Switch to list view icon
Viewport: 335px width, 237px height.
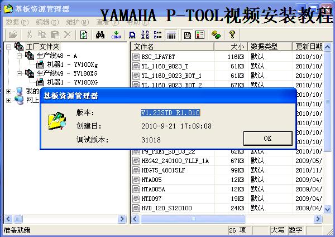click(x=158, y=34)
